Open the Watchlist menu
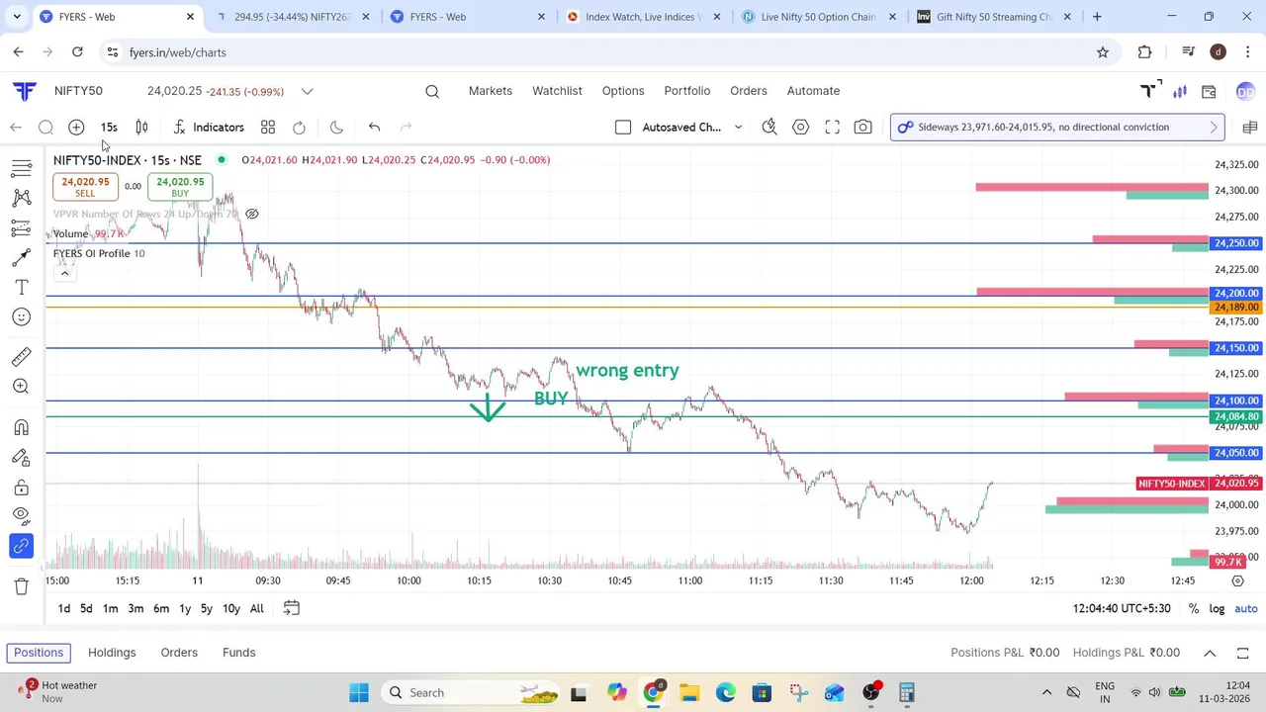 click(557, 90)
